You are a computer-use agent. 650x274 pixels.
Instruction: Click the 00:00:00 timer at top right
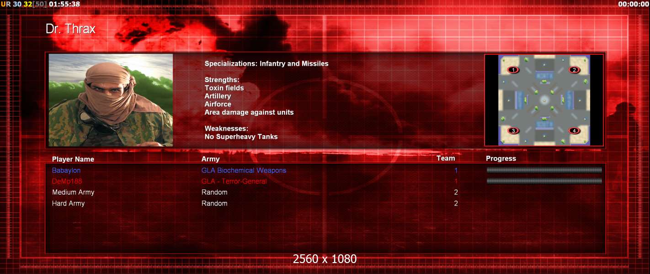[634, 4]
